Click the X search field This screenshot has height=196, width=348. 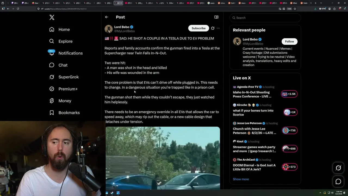(265, 18)
